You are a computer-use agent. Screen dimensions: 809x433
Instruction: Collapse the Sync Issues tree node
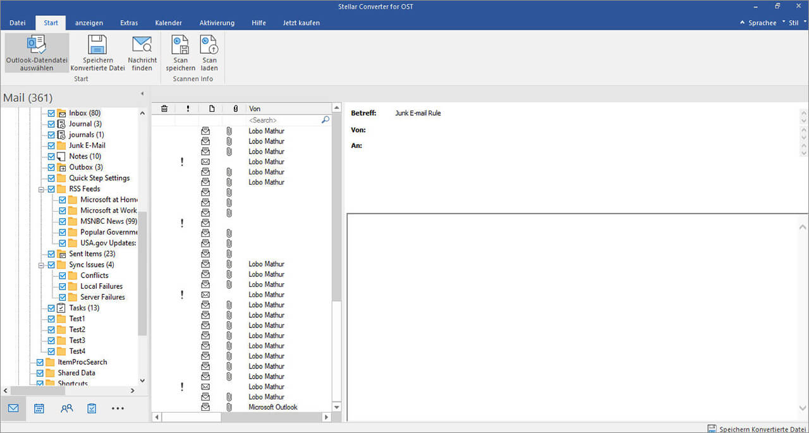click(42, 264)
